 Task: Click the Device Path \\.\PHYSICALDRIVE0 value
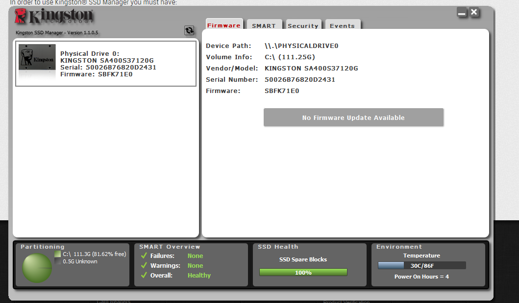click(x=301, y=46)
